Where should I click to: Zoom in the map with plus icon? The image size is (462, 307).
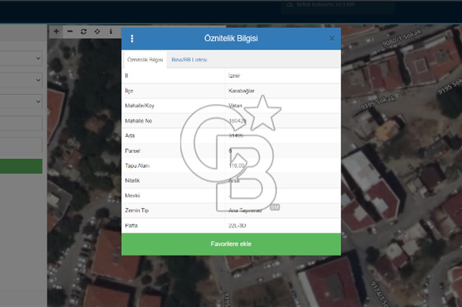[56, 31]
